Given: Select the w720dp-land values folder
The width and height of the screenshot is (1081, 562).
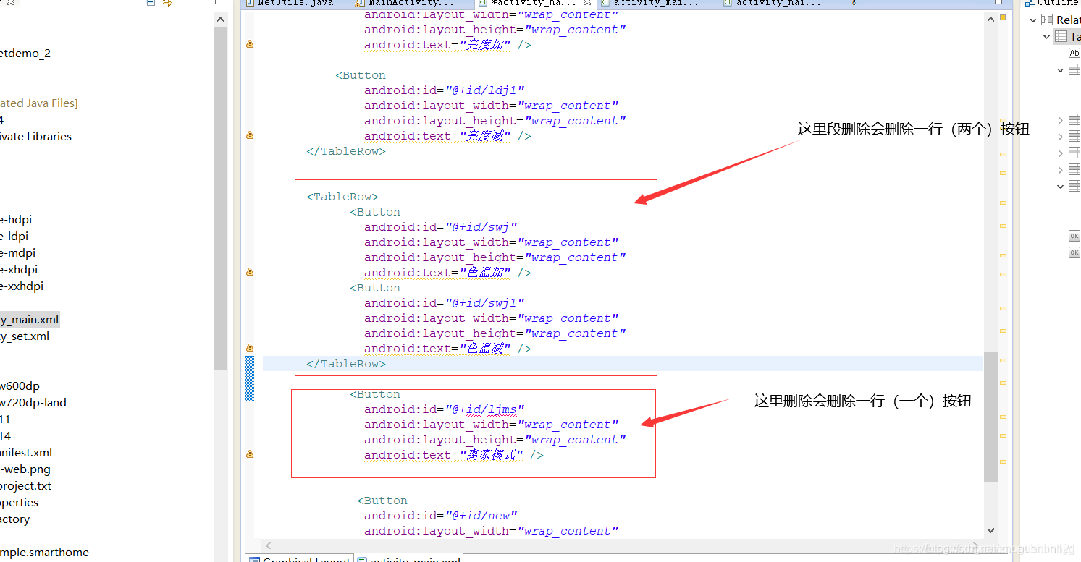Looking at the screenshot, I should pos(33,403).
